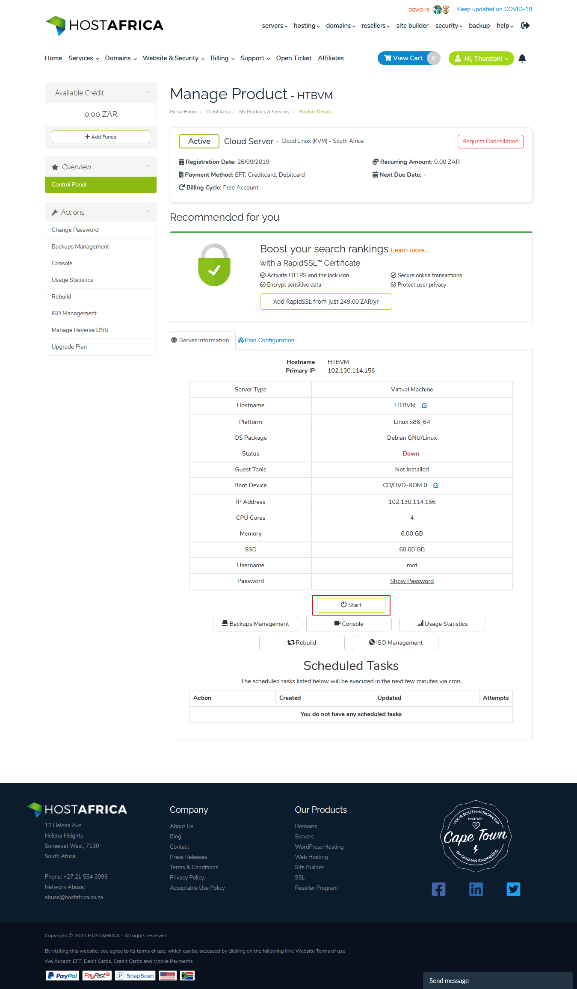Select the Attempts column header in Scheduled Tasks
The image size is (577, 989).
(x=496, y=698)
